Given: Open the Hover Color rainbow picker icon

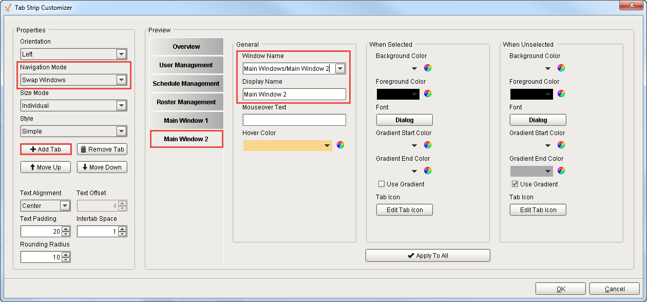Looking at the screenshot, I should pyautogui.click(x=340, y=145).
